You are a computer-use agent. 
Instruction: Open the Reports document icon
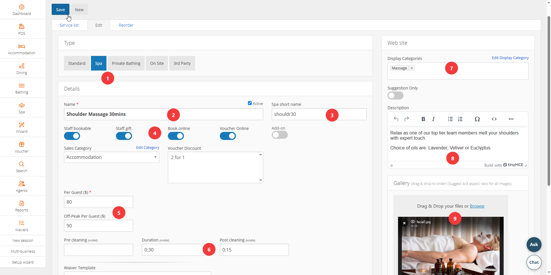(22, 203)
